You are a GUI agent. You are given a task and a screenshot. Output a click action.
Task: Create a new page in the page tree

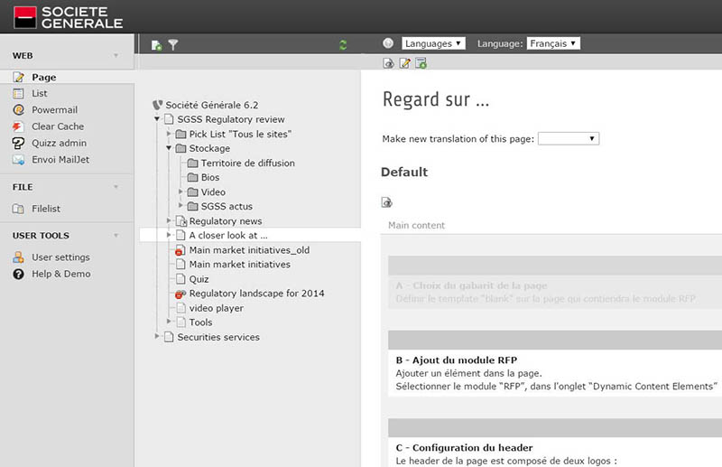[156, 45]
